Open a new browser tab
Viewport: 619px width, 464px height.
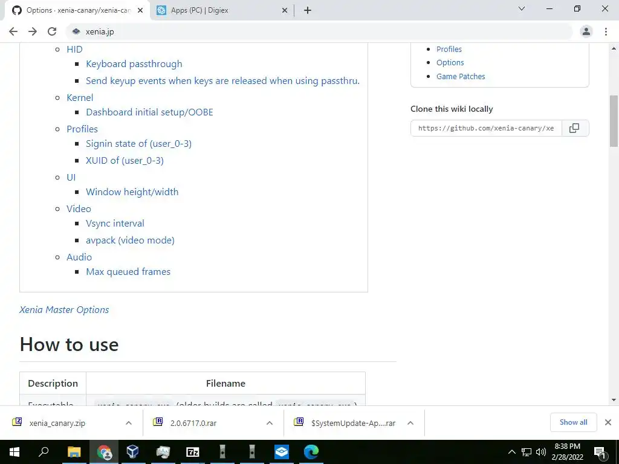click(308, 10)
